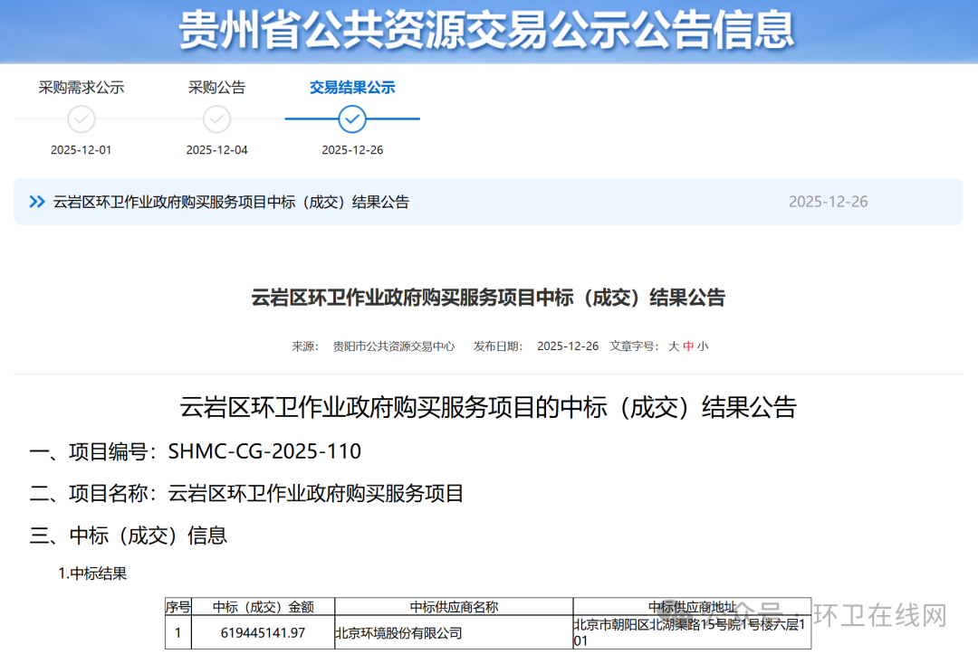The width and height of the screenshot is (978, 654).
Task: Click the 采购需求公示 step checkmark circle
Action: (81, 119)
